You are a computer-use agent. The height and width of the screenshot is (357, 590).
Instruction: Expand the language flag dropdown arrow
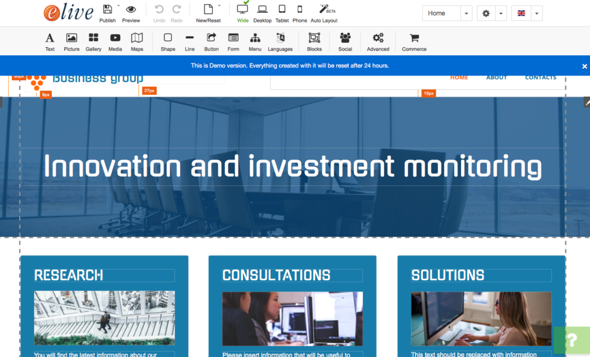(x=537, y=13)
